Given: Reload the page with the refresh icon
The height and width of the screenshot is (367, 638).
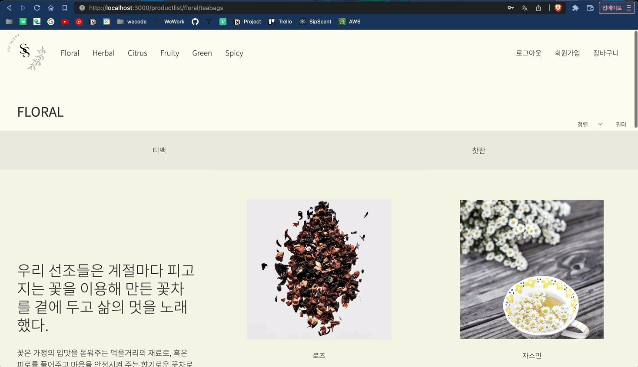Looking at the screenshot, I should [37, 8].
